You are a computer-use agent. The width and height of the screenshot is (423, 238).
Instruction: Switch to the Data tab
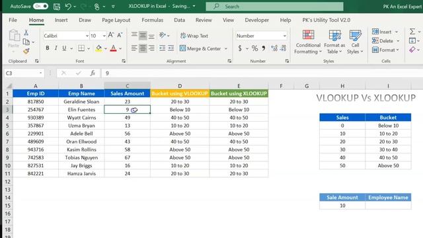179,20
